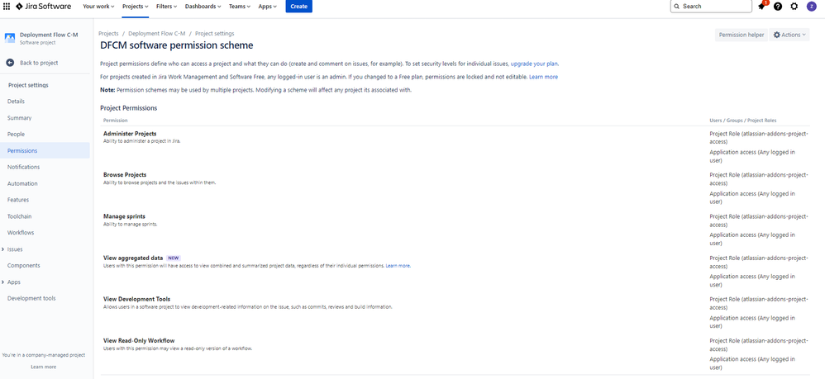Click the Create button

(299, 7)
